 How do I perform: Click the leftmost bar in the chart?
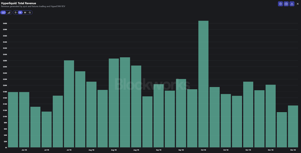(x=13, y=120)
